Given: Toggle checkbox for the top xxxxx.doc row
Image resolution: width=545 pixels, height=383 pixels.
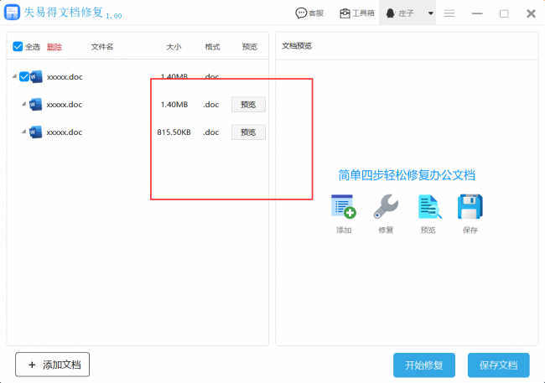Looking at the screenshot, I should pos(24,76).
